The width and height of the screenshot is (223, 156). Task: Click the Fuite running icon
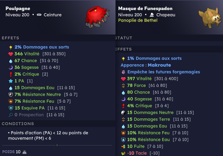click(x=123, y=146)
